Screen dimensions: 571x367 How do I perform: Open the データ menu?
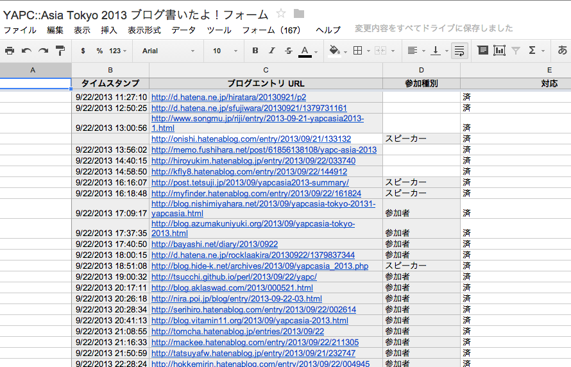click(x=183, y=30)
